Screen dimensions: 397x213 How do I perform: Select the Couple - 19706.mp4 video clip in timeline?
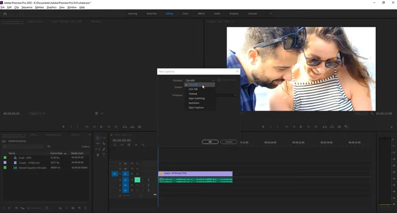[x=195, y=173]
